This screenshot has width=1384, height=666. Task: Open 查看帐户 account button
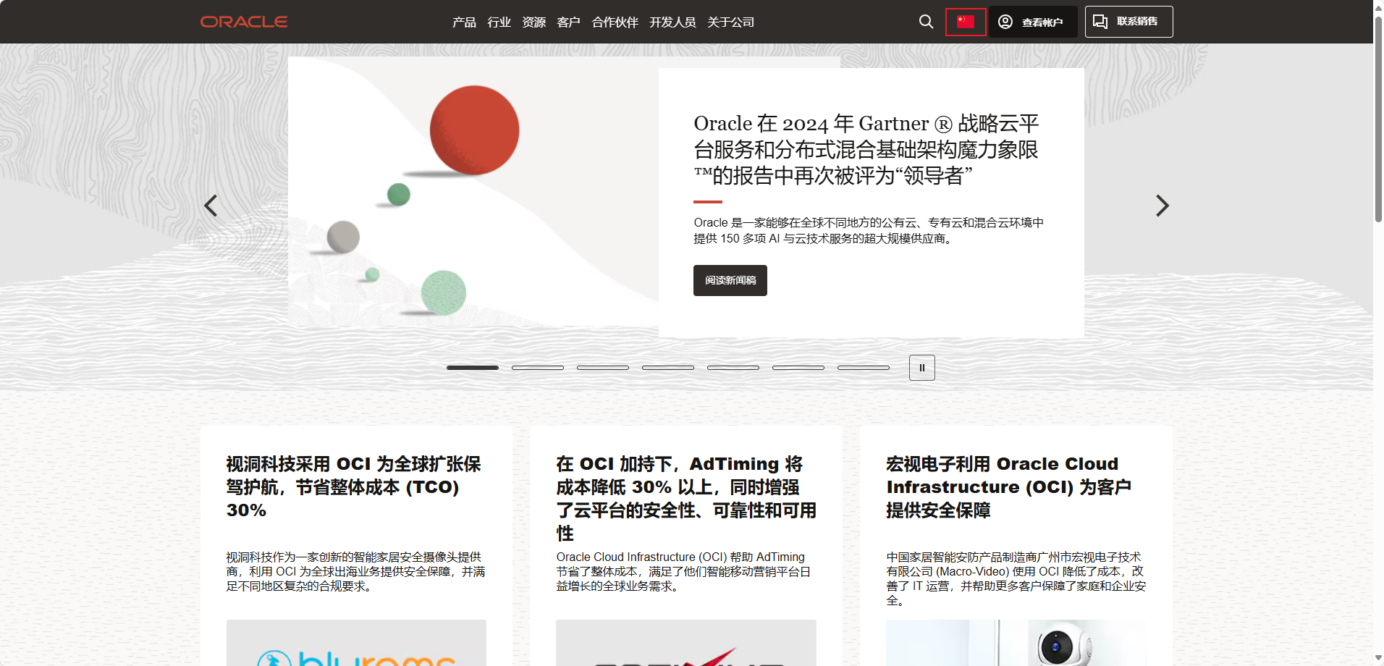(x=1033, y=22)
